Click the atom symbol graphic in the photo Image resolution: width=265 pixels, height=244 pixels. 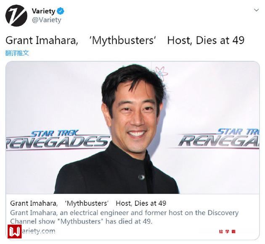coord(162,73)
